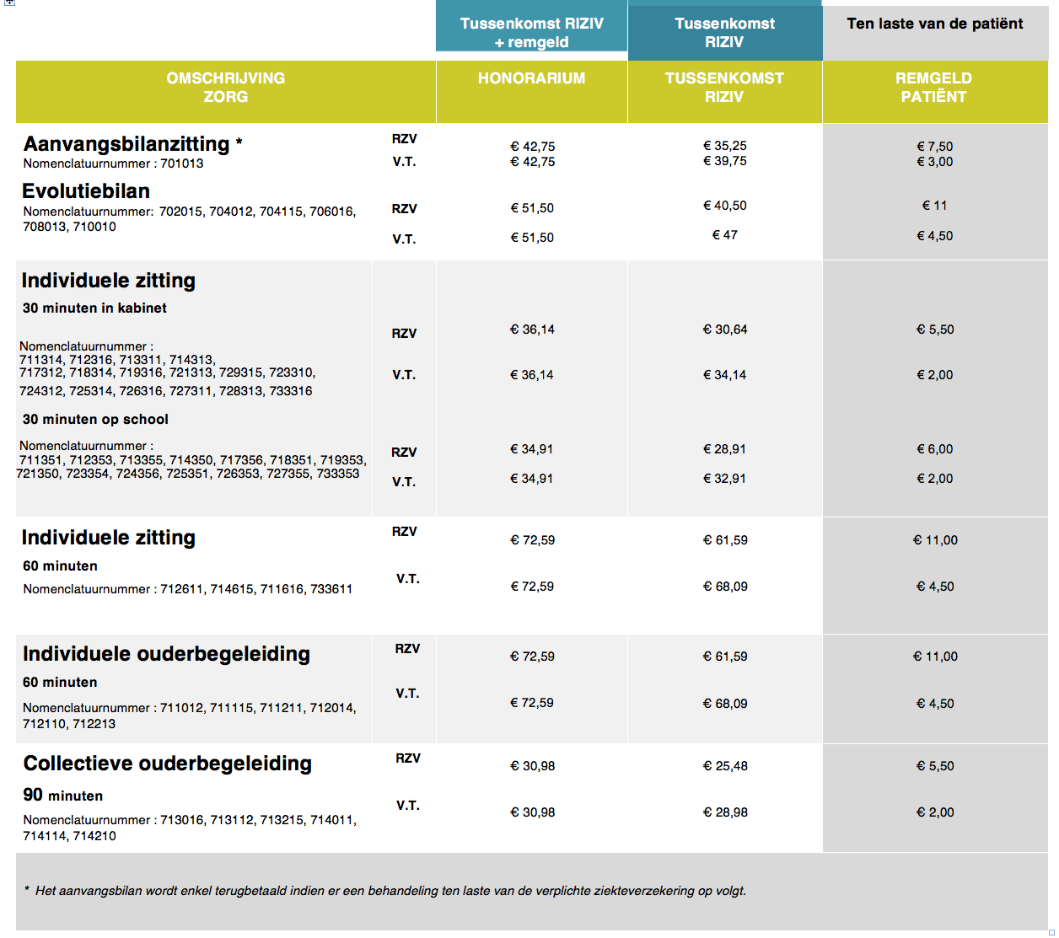The width and height of the screenshot is (1059, 938).
Task: Click the 'HONORARIUM' column header
Action: coord(531,78)
